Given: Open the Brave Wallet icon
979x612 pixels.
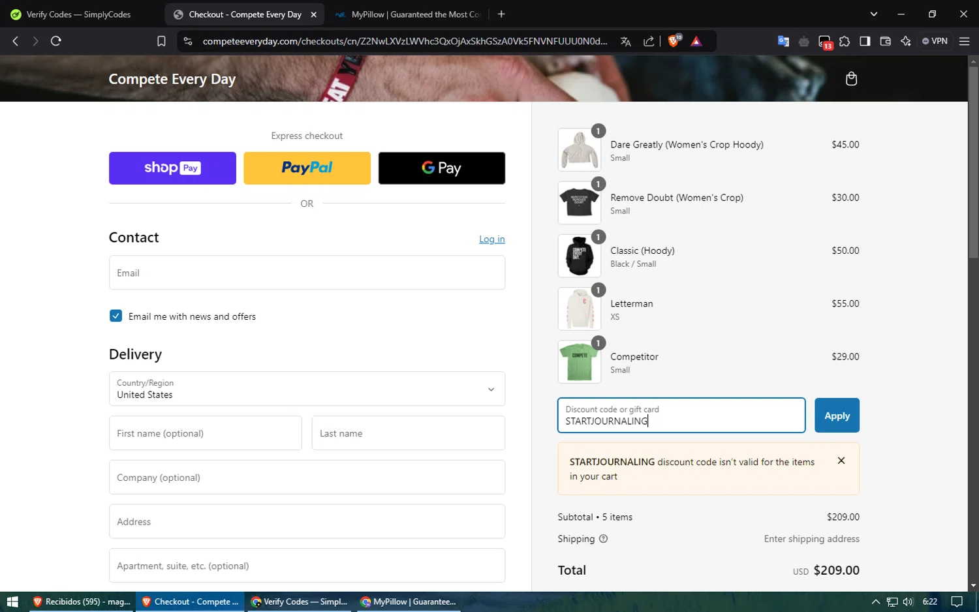Looking at the screenshot, I should click(x=885, y=41).
